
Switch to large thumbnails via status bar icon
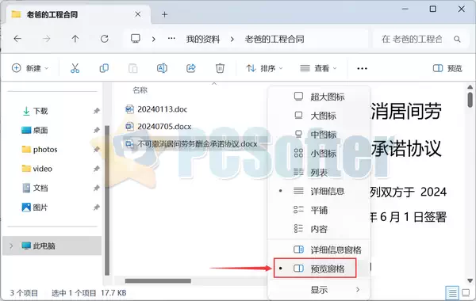(x=466, y=293)
